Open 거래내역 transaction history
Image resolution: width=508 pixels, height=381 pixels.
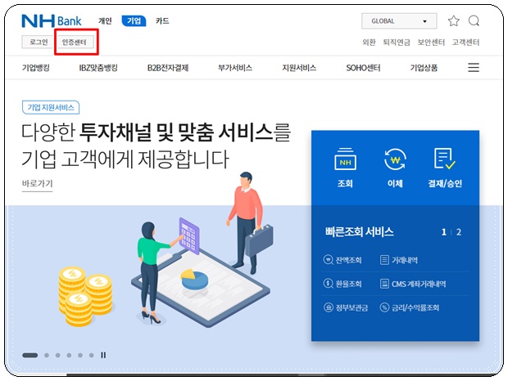[x=399, y=260]
